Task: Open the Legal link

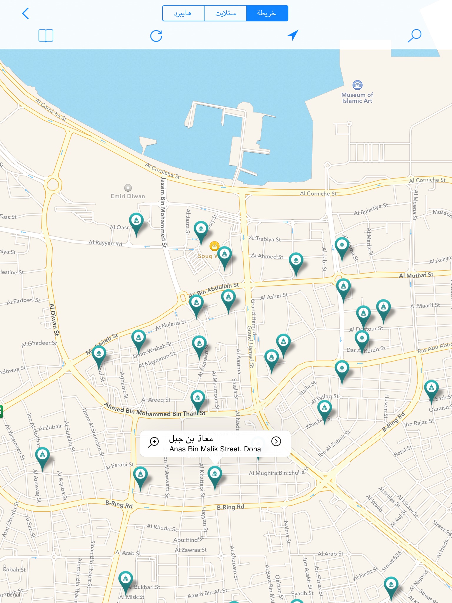Action: click(14, 594)
